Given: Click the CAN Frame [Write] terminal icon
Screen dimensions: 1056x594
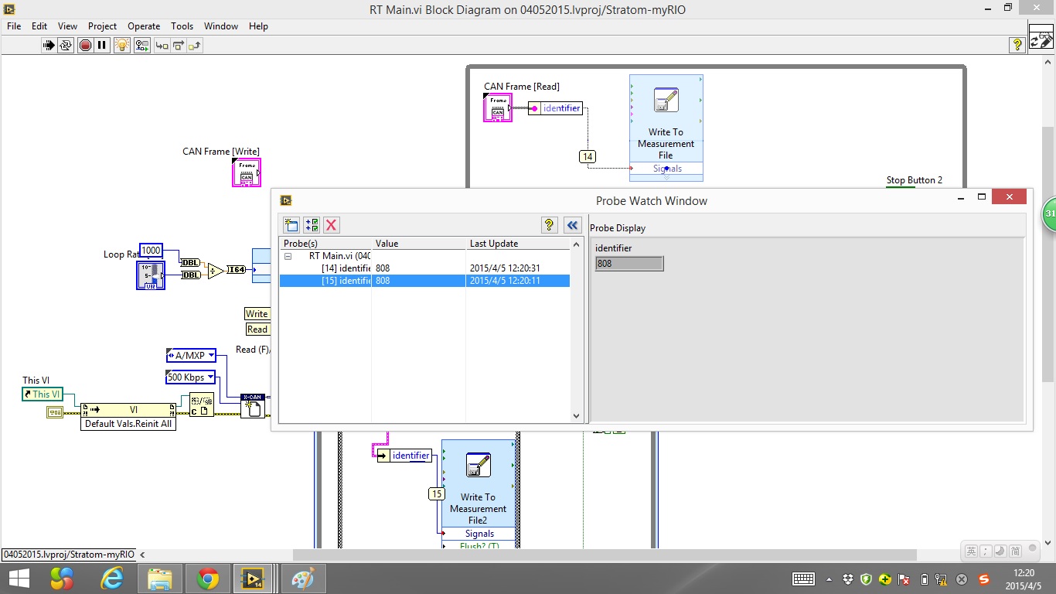Looking at the screenshot, I should (x=247, y=172).
